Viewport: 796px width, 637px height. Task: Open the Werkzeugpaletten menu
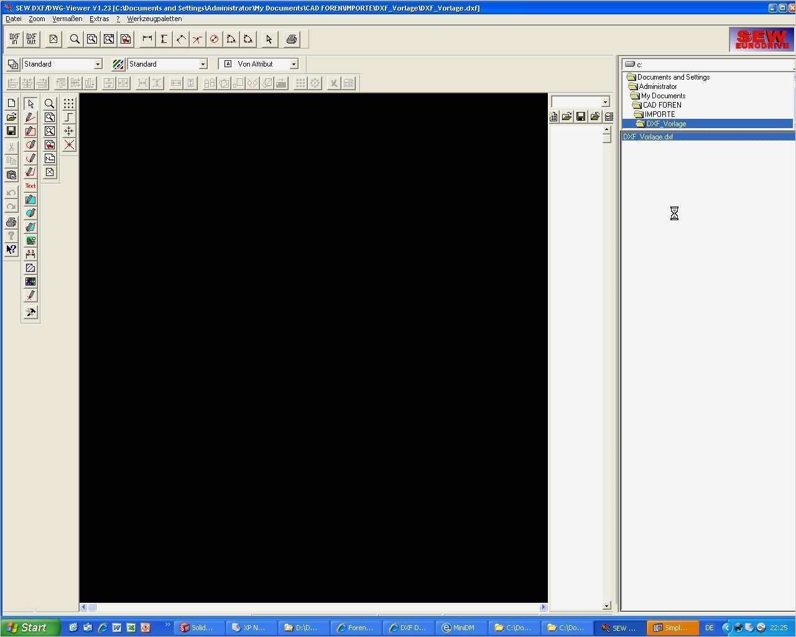pyautogui.click(x=154, y=19)
